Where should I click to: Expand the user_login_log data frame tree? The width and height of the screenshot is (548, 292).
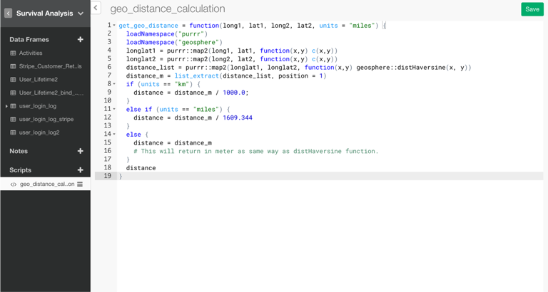[x=6, y=106]
